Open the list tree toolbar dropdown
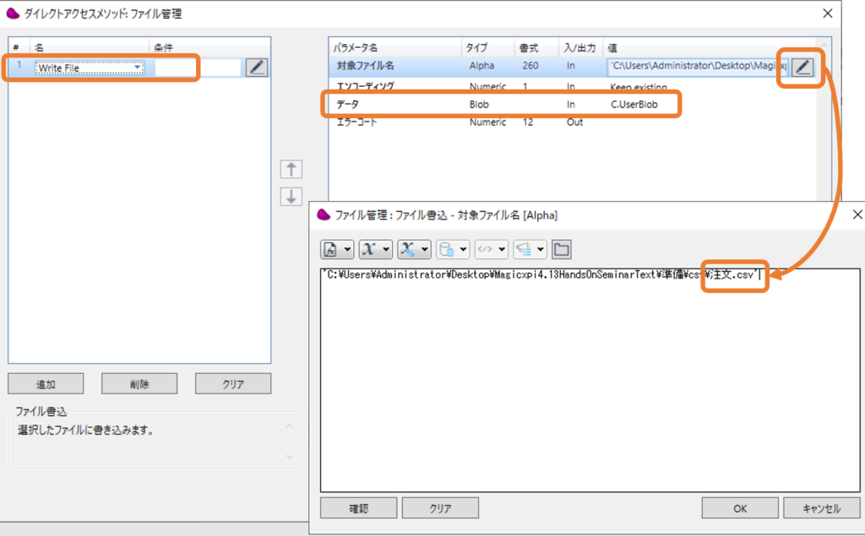The width and height of the screenshot is (865, 536). (x=530, y=249)
